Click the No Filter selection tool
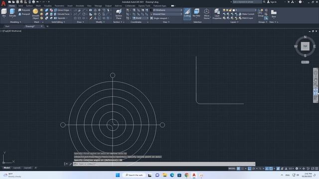 [196, 13]
